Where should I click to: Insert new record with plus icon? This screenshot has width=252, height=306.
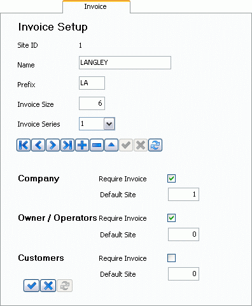82,145
